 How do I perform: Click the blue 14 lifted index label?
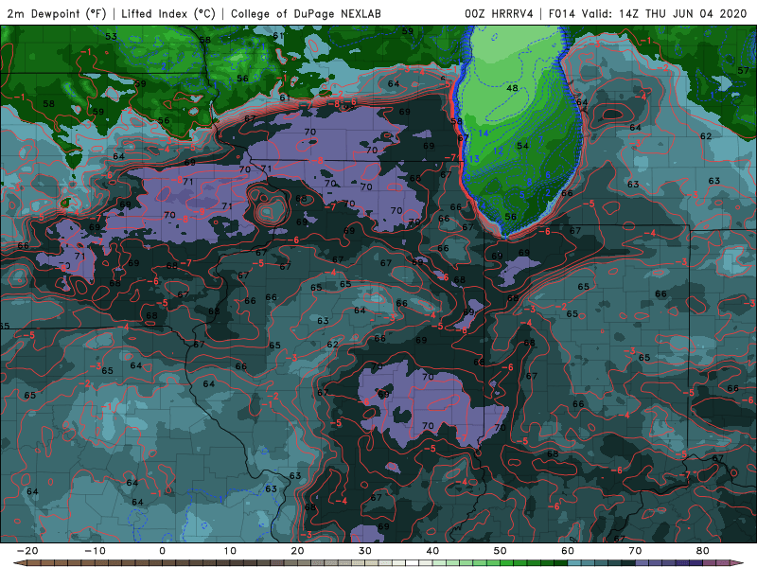[484, 133]
